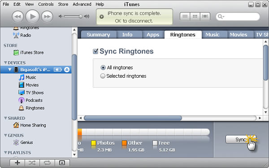
Task: Switch to the Summary tab
Action: (x=99, y=35)
